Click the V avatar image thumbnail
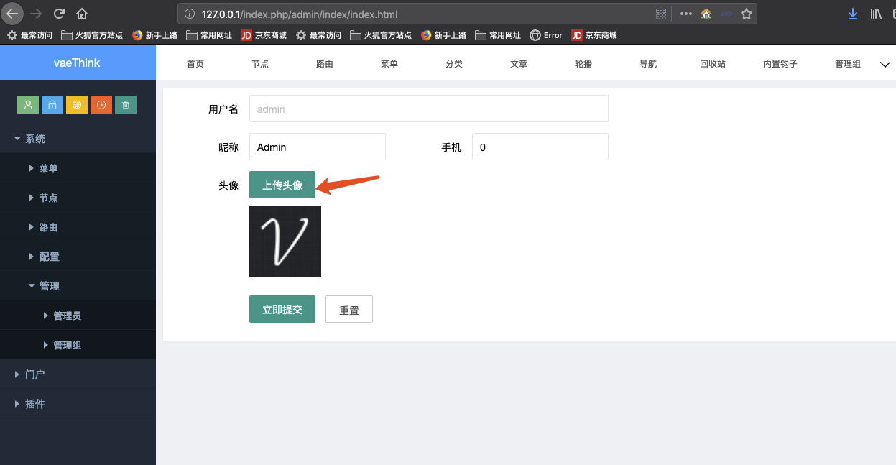Screen dimensions: 896x465 pos(285,241)
